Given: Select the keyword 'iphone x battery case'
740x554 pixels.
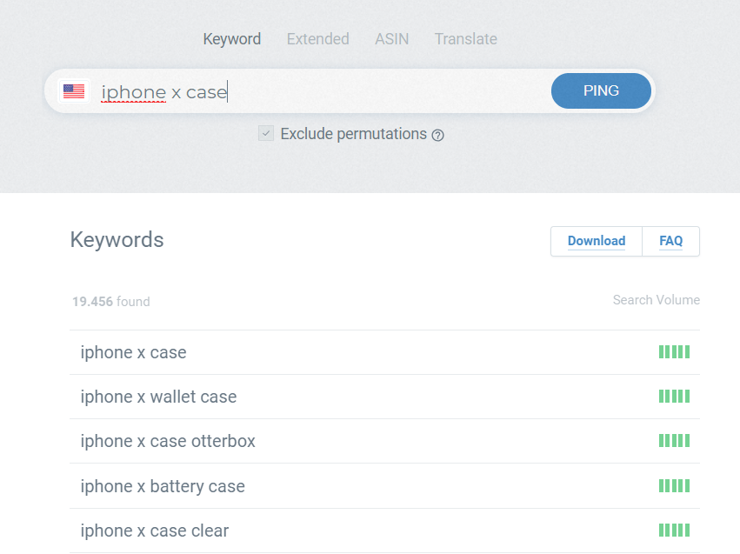Looking at the screenshot, I should tap(163, 486).
